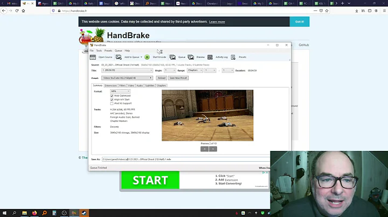Enable iPod 5G Support checkbox
Image resolution: width=388 pixels, height=217 pixels.
pyautogui.click(x=112, y=104)
